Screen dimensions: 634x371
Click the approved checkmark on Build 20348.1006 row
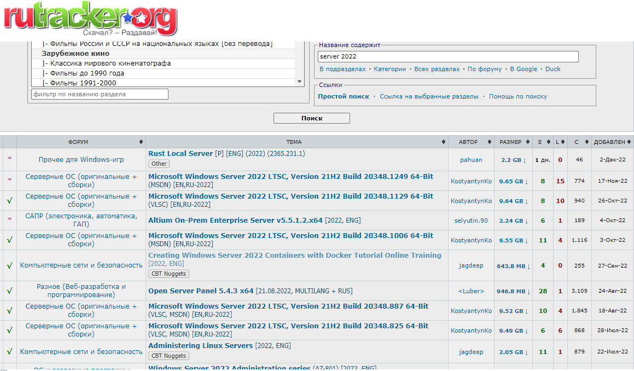(10, 240)
